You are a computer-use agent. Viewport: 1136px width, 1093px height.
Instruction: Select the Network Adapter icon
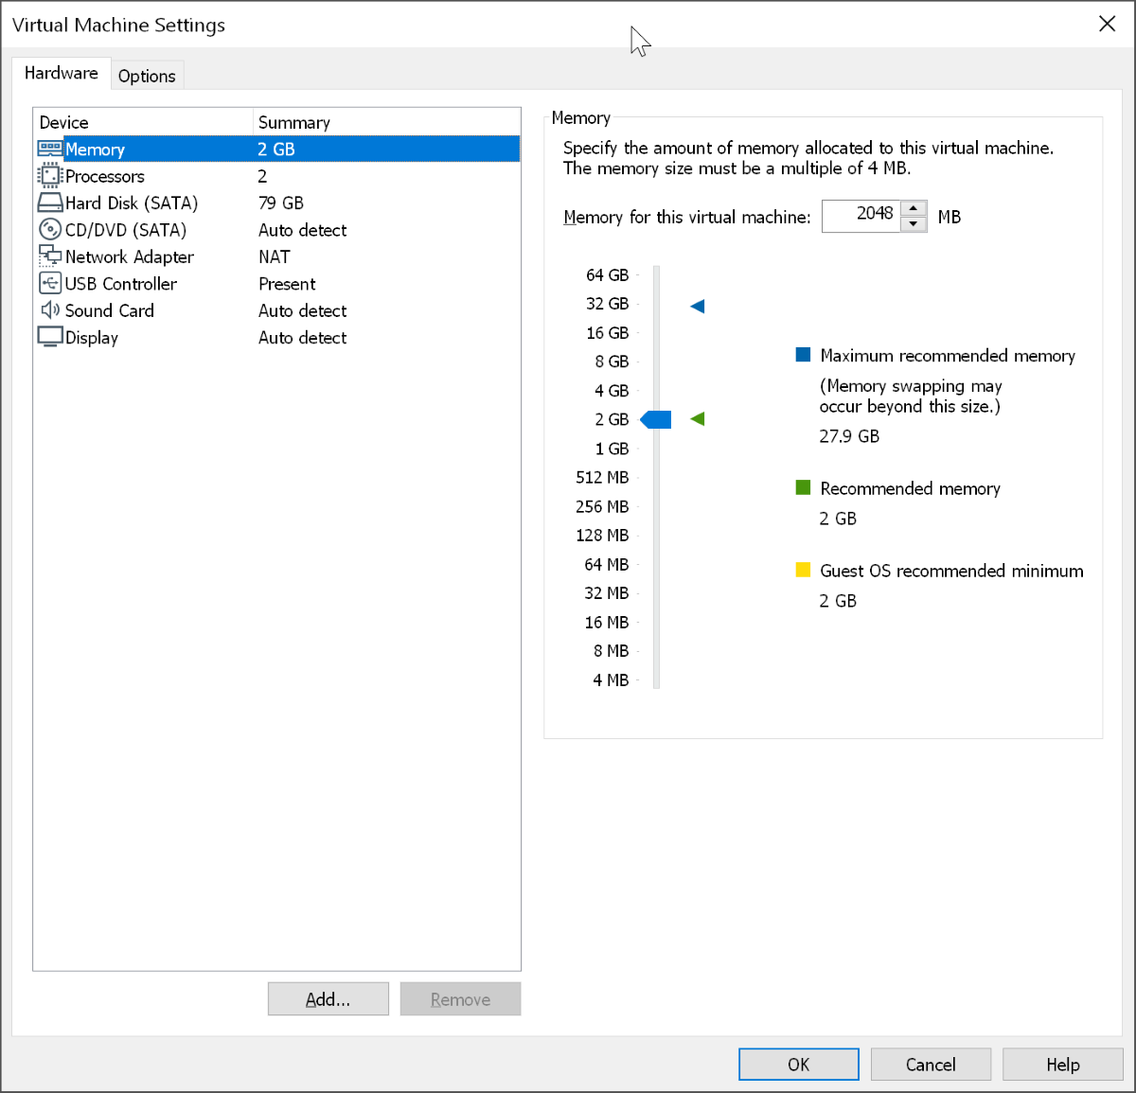[x=50, y=256]
